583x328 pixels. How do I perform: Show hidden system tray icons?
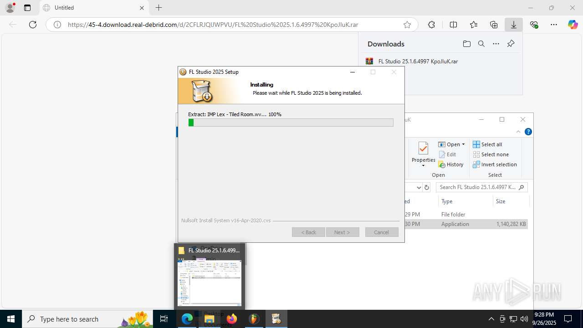[x=491, y=319]
